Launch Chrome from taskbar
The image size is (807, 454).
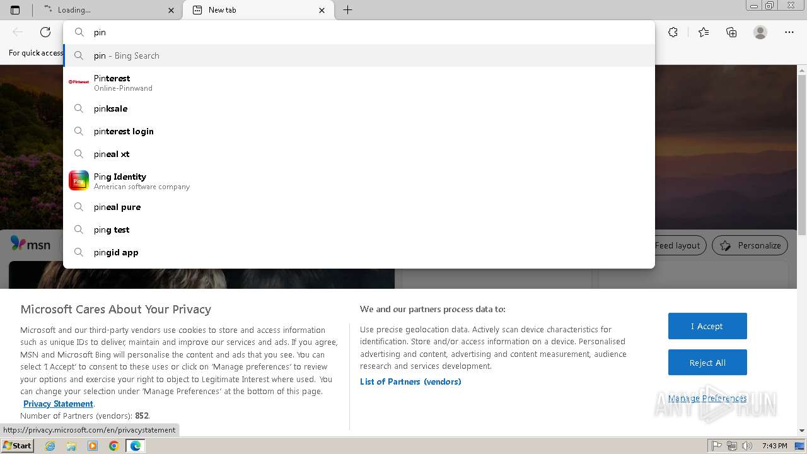tap(113, 446)
